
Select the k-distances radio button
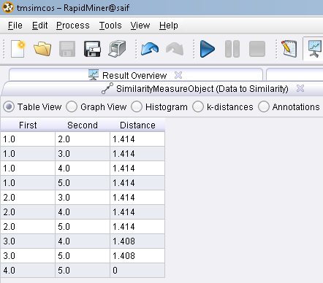coord(198,106)
